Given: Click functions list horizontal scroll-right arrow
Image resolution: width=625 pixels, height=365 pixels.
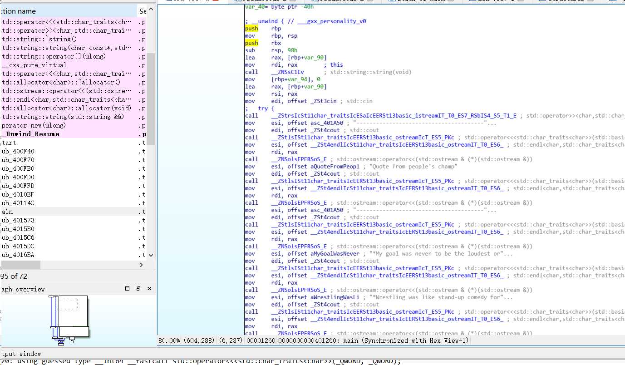Looking at the screenshot, I should tap(141, 265).
